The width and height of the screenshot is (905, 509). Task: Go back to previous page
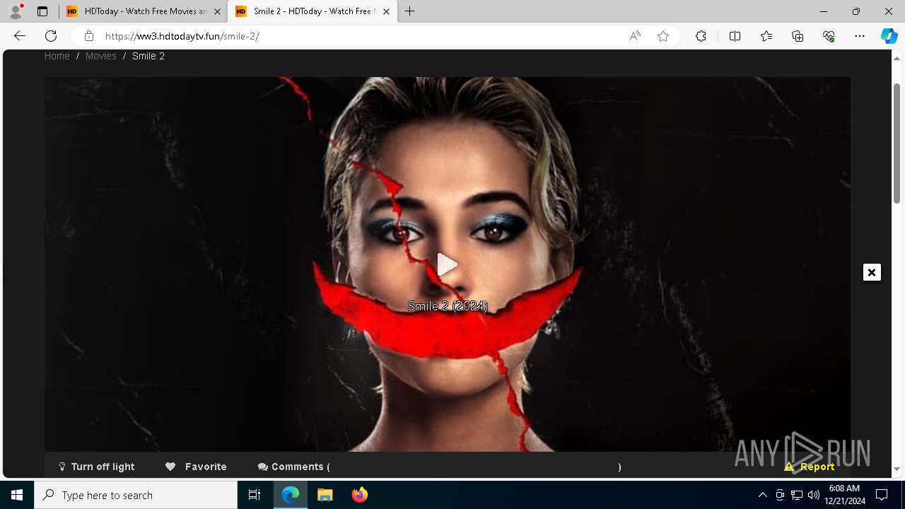coord(20,36)
